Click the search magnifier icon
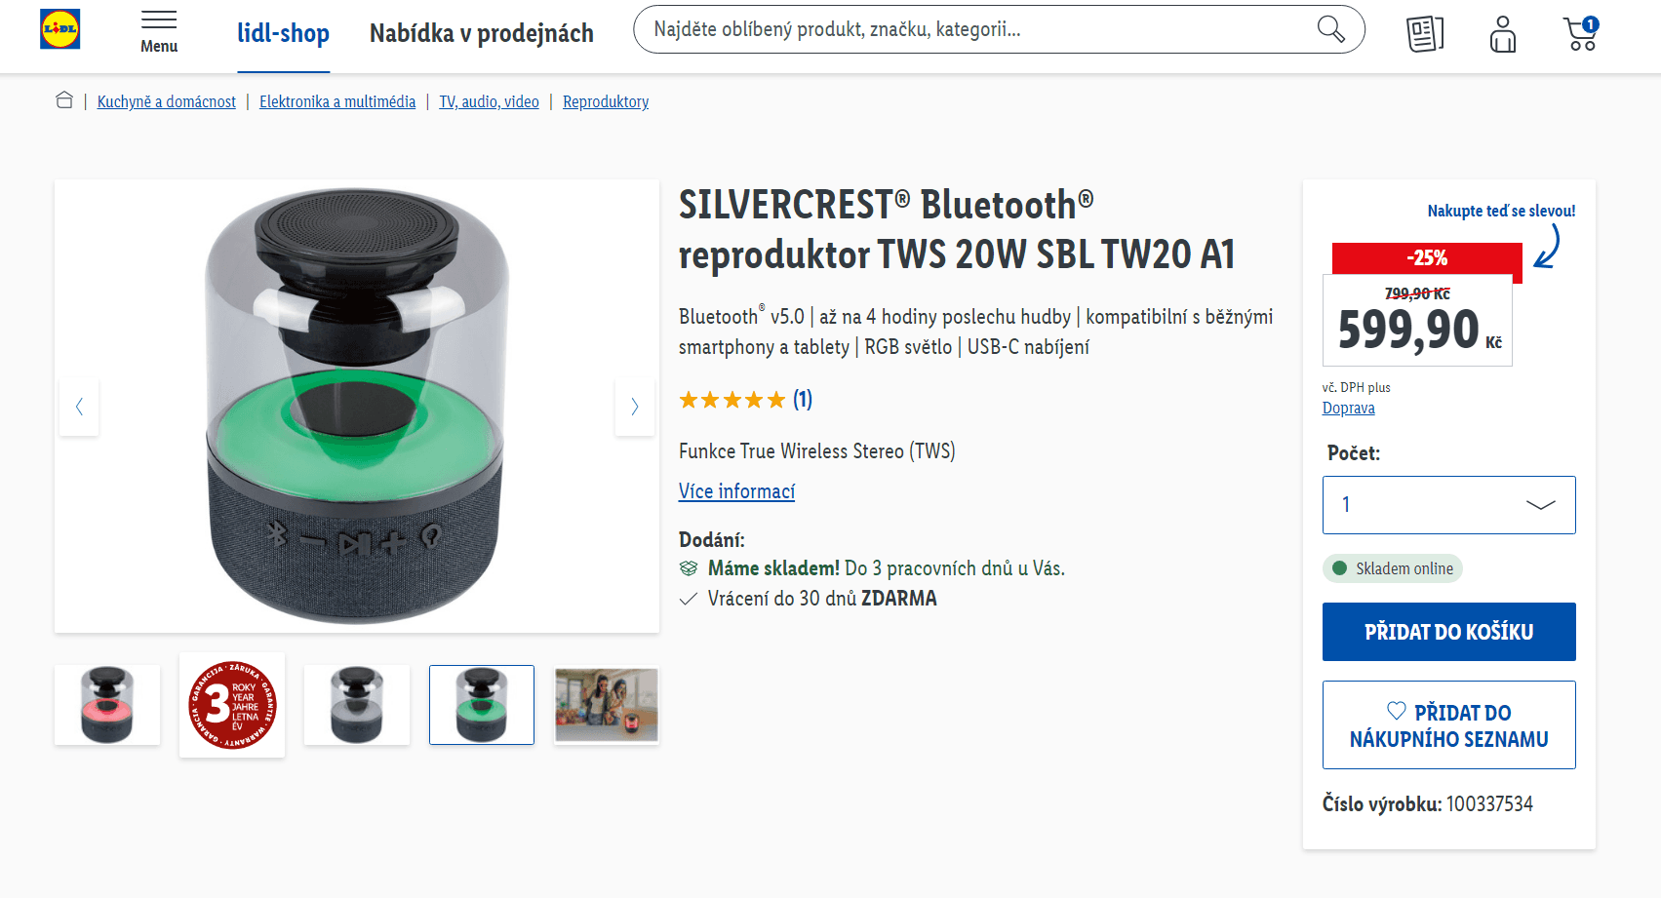This screenshot has width=1661, height=898. [1330, 29]
